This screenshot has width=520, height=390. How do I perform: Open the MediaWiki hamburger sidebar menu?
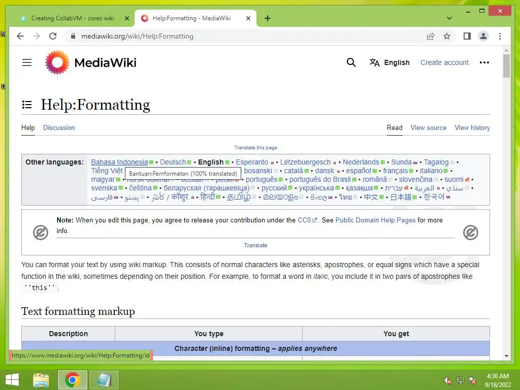click(27, 62)
